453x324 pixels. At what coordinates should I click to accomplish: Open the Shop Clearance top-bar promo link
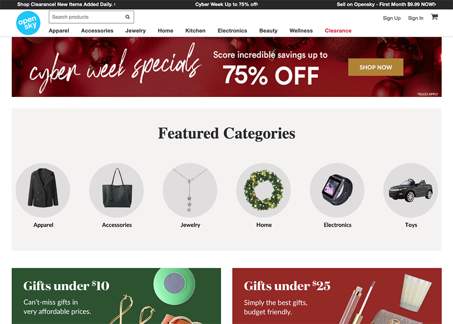pos(66,5)
